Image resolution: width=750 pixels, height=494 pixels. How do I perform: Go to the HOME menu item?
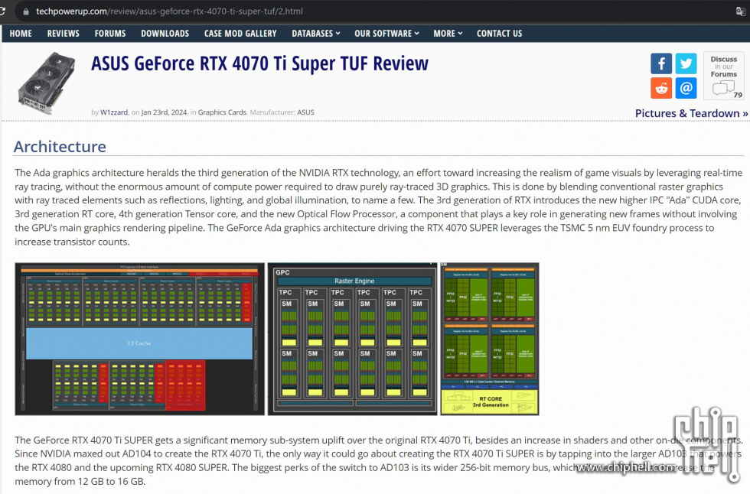tap(21, 34)
